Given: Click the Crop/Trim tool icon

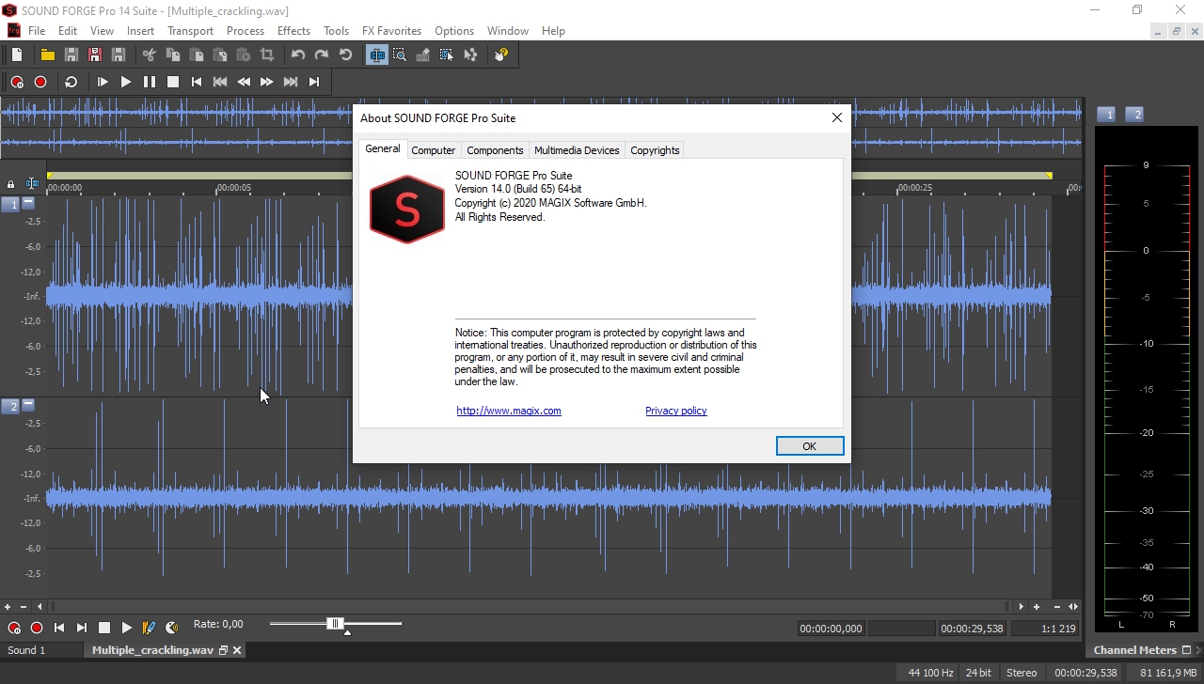Looking at the screenshot, I should tap(267, 54).
